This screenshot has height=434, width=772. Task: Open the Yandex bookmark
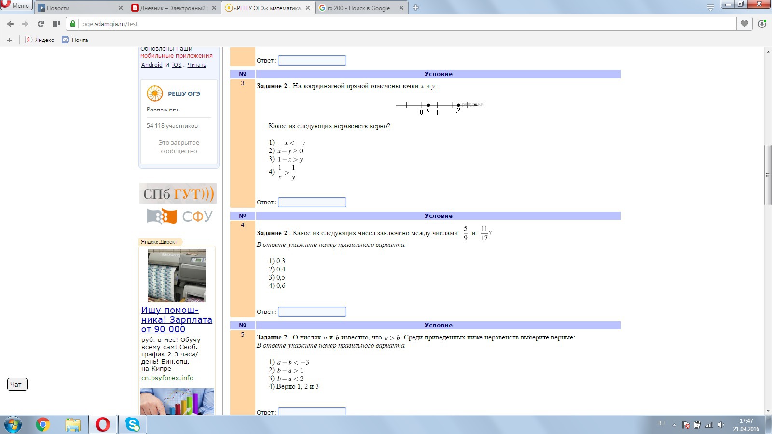coord(40,40)
